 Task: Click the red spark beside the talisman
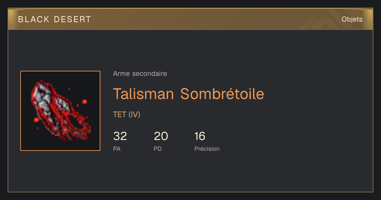tap(84, 102)
